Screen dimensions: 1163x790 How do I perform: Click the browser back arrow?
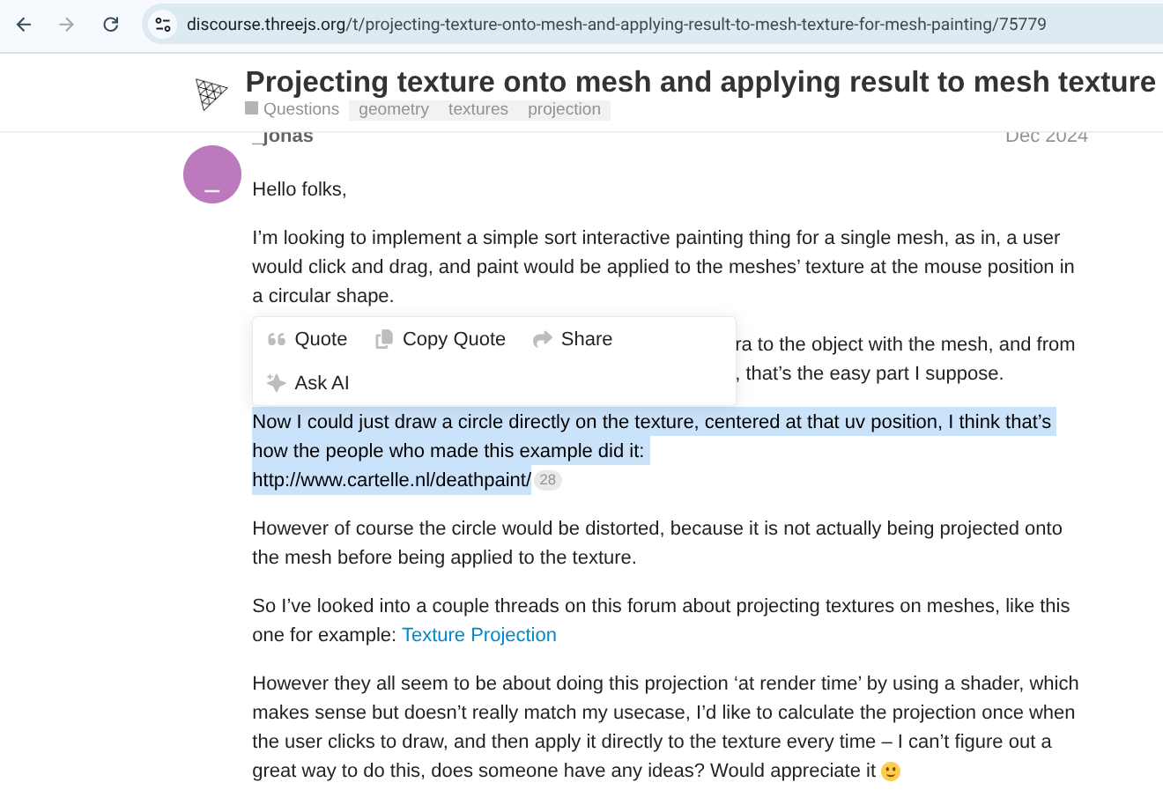[x=24, y=25]
